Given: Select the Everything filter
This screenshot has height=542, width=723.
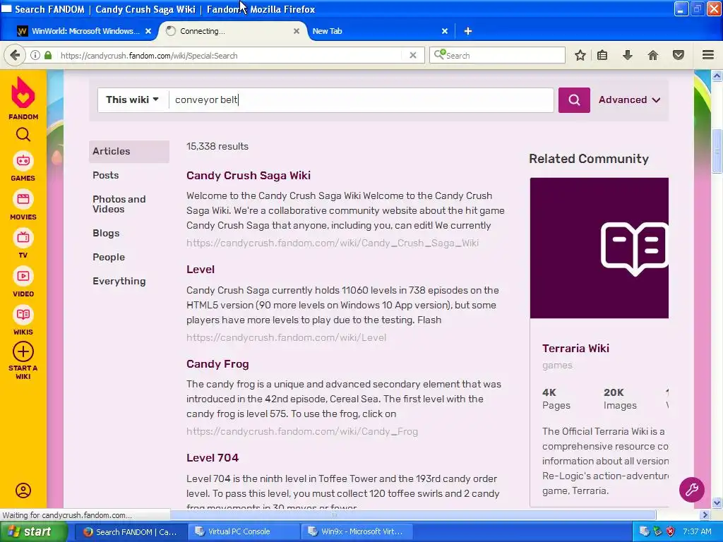Looking at the screenshot, I should [x=119, y=281].
